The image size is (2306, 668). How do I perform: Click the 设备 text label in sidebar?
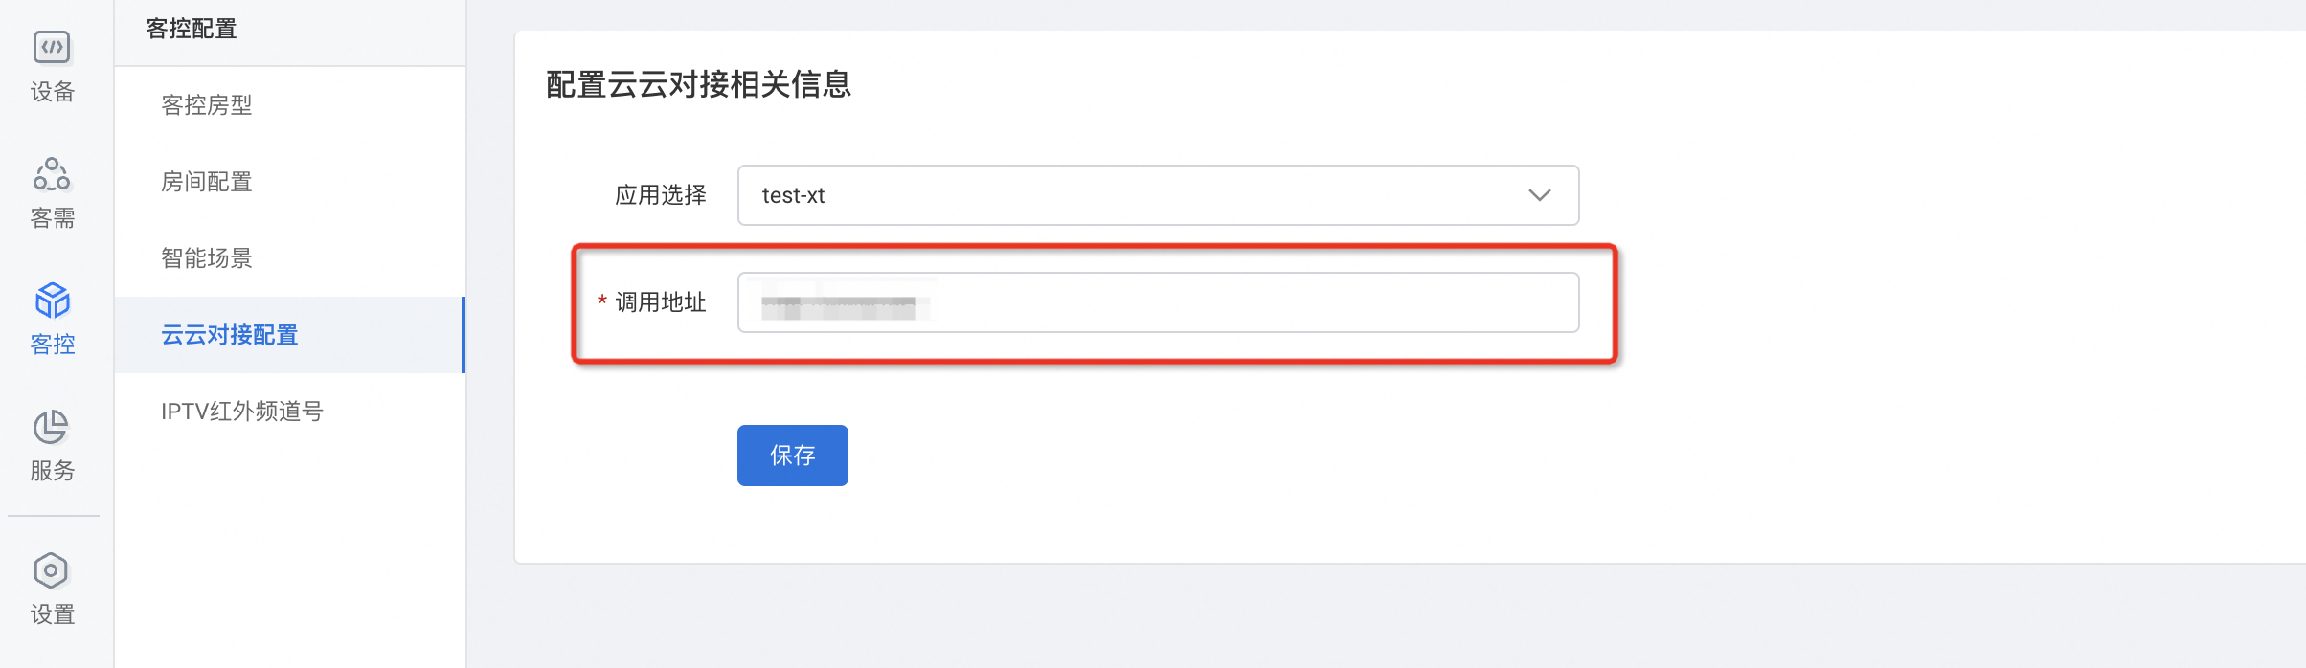[52, 92]
